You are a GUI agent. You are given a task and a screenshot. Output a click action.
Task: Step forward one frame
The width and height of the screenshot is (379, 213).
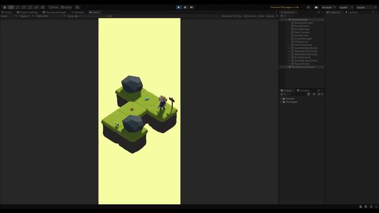[x=191, y=7]
